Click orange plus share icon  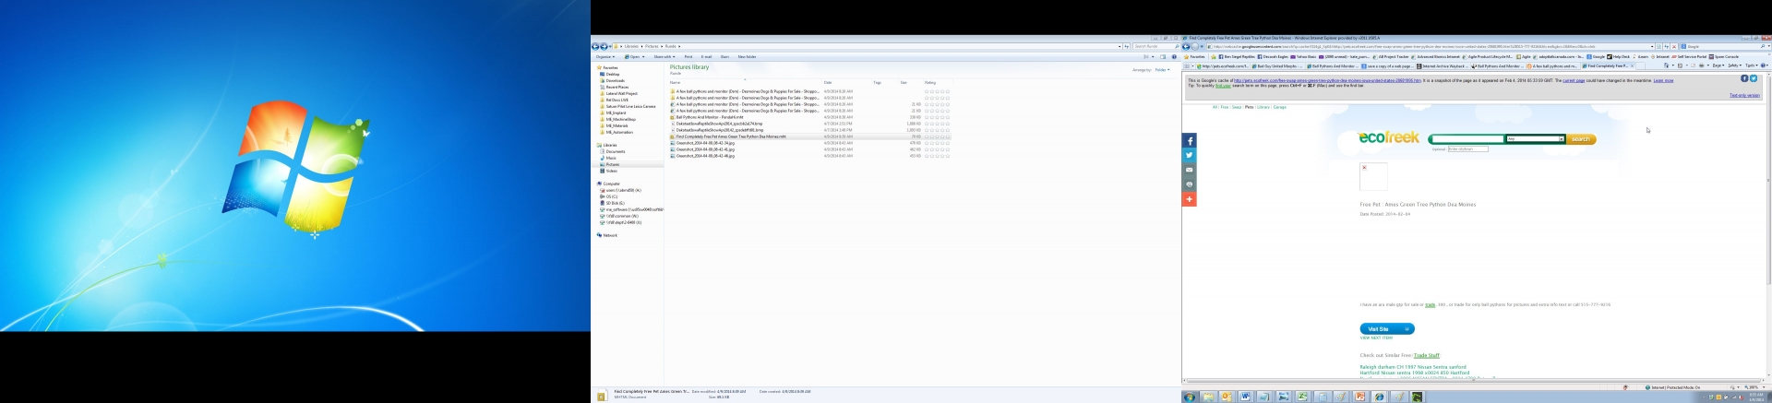tap(1190, 199)
